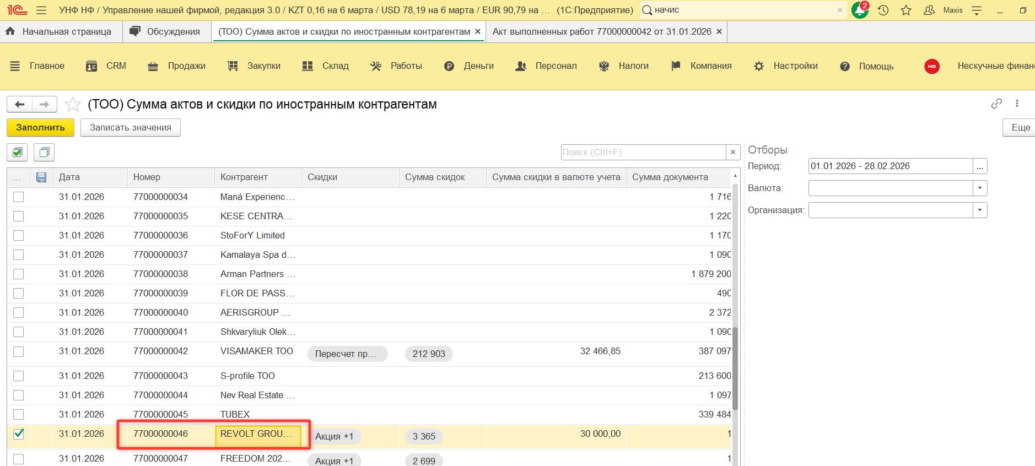Click the uncheck all rows icon
The height and width of the screenshot is (466, 1035).
(x=44, y=153)
